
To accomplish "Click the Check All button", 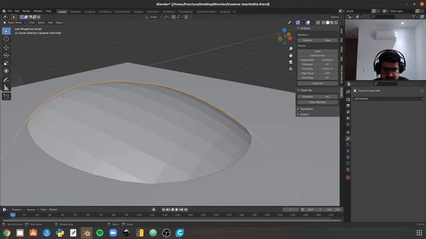I will (318, 84).
